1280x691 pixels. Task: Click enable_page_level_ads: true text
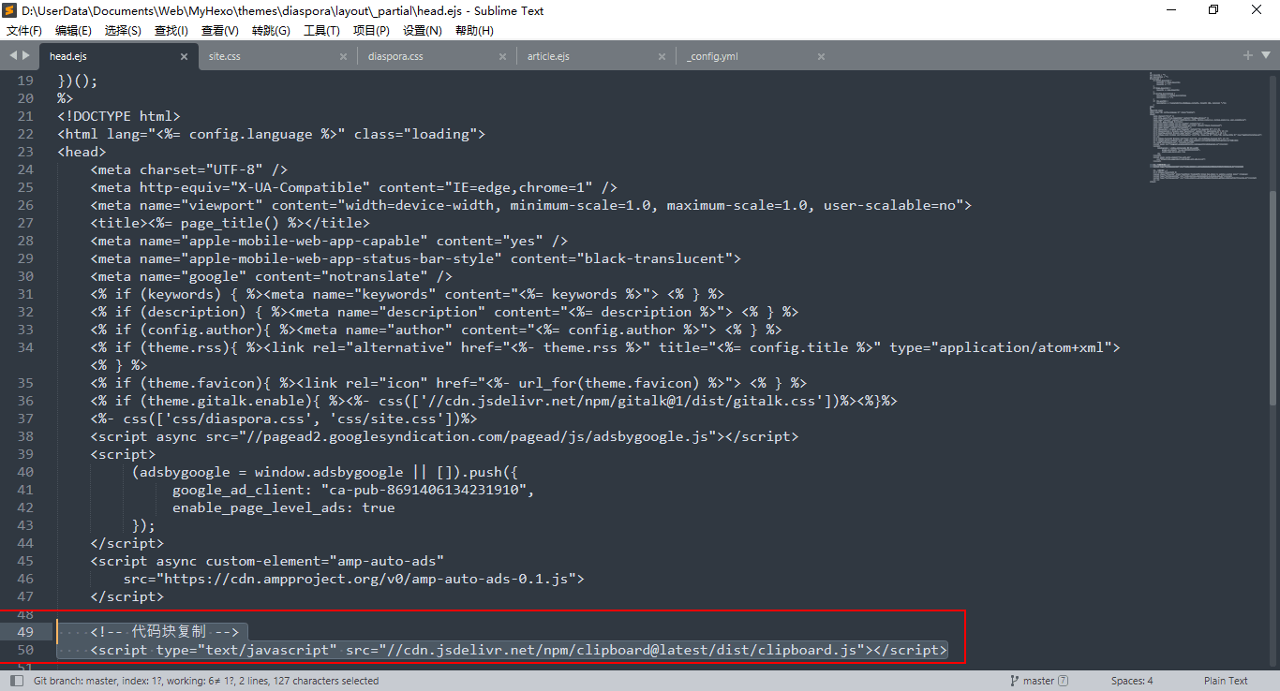click(284, 507)
